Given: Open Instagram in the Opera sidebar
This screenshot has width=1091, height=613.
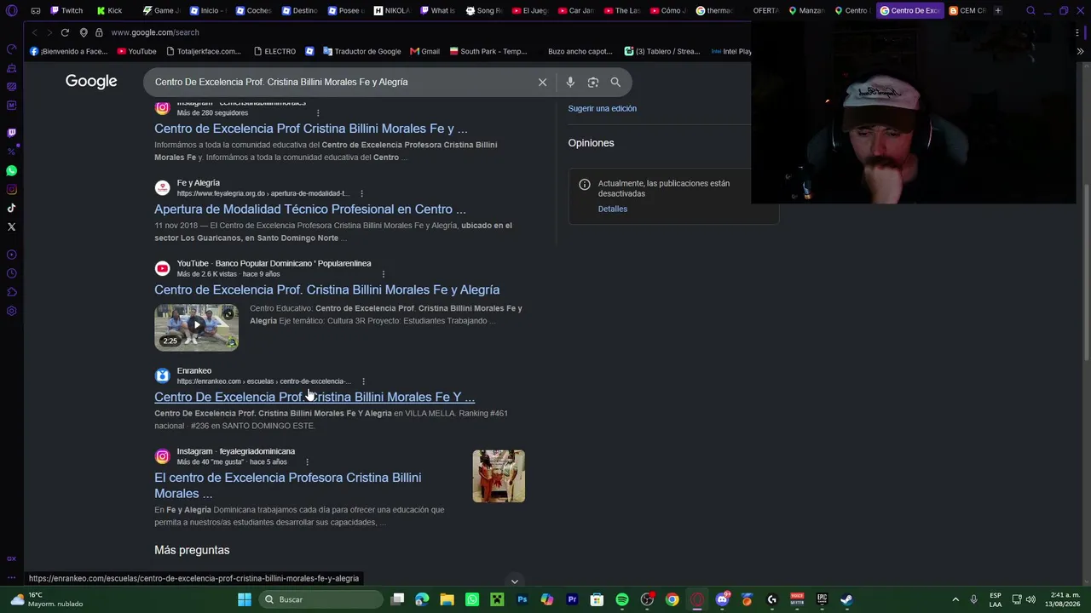Looking at the screenshot, I should point(11,190).
